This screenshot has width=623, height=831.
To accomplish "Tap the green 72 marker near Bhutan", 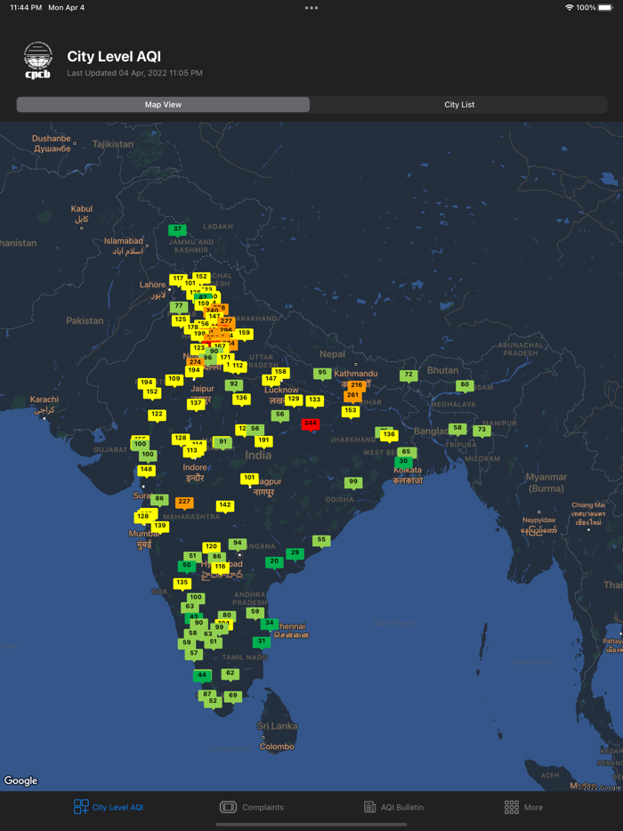I will coord(409,375).
